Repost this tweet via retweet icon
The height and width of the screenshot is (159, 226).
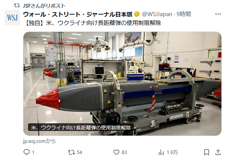(x=71, y=152)
